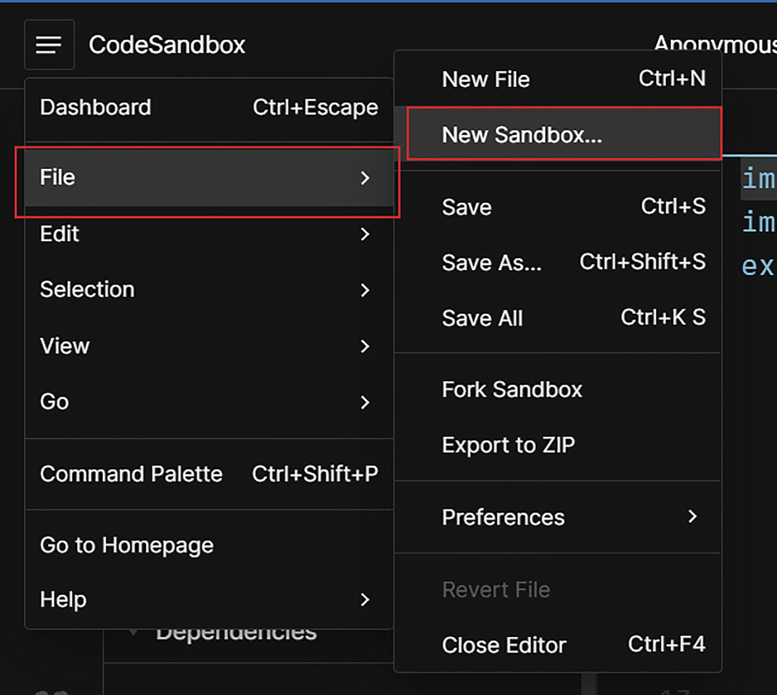Click the CodeSandbox title text
This screenshot has width=777, height=695.
(167, 45)
